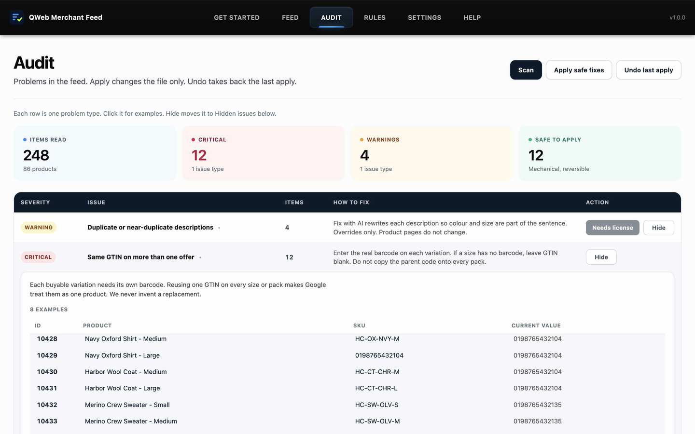Run a feed Scan

pos(526,70)
